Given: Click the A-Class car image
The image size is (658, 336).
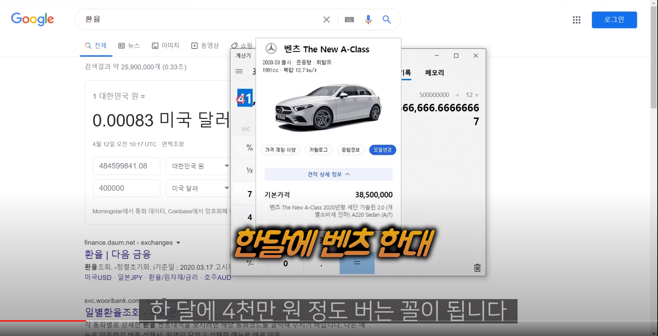Looking at the screenshot, I should pos(328,107).
